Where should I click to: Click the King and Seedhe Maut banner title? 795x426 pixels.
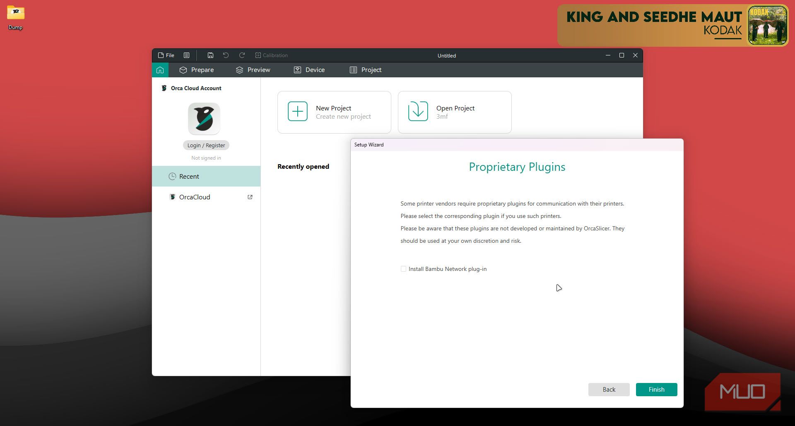point(654,17)
